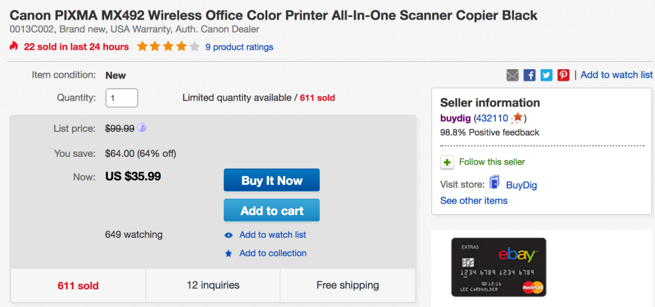Open the buydig seller profile link
The width and height of the screenshot is (655, 307).
tap(455, 118)
